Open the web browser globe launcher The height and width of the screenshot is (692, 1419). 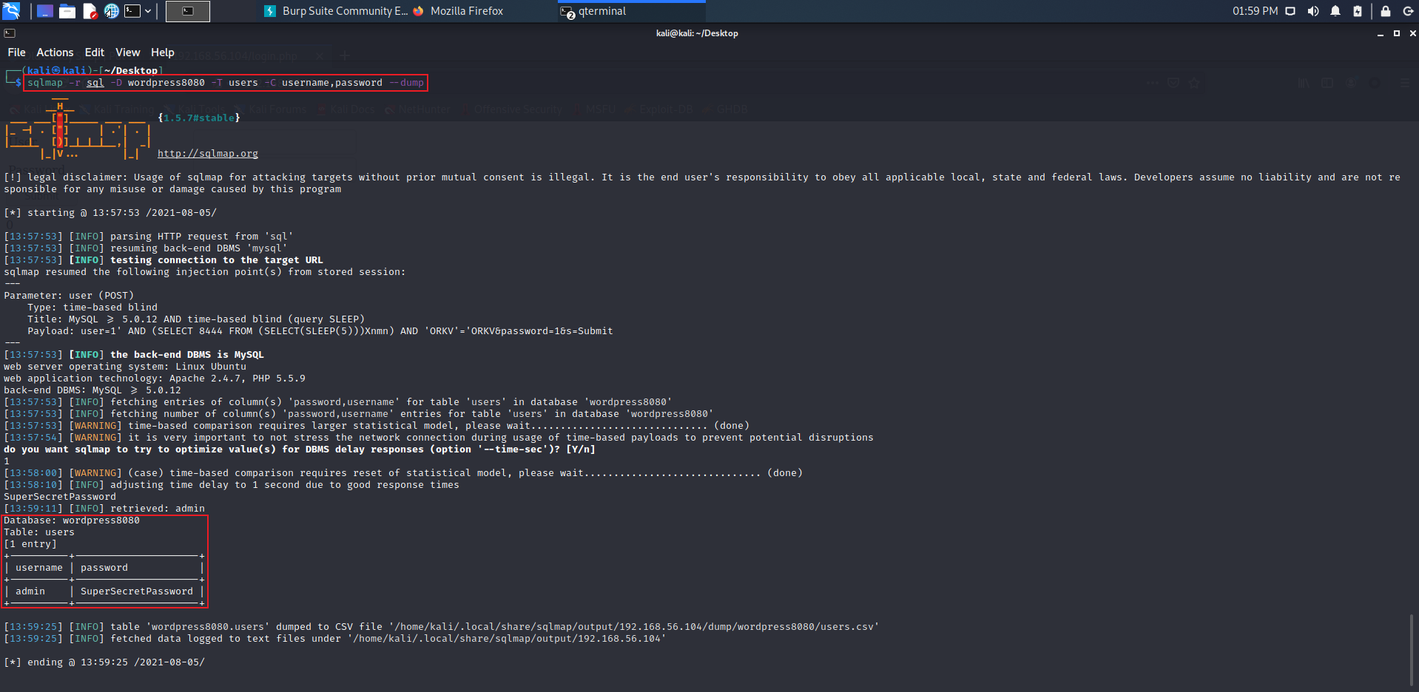pyautogui.click(x=111, y=11)
